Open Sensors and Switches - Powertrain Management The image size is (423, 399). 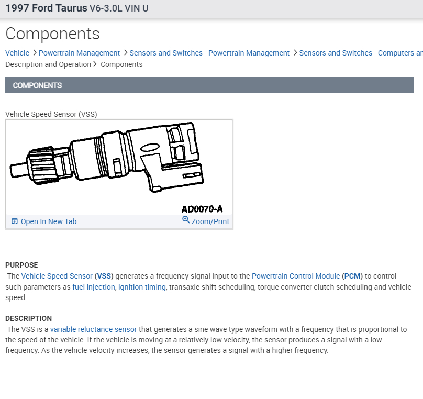pyautogui.click(x=209, y=53)
